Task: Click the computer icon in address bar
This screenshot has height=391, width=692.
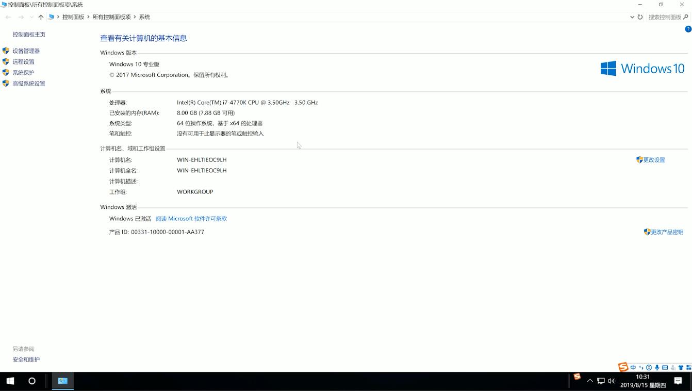Action: tap(51, 17)
